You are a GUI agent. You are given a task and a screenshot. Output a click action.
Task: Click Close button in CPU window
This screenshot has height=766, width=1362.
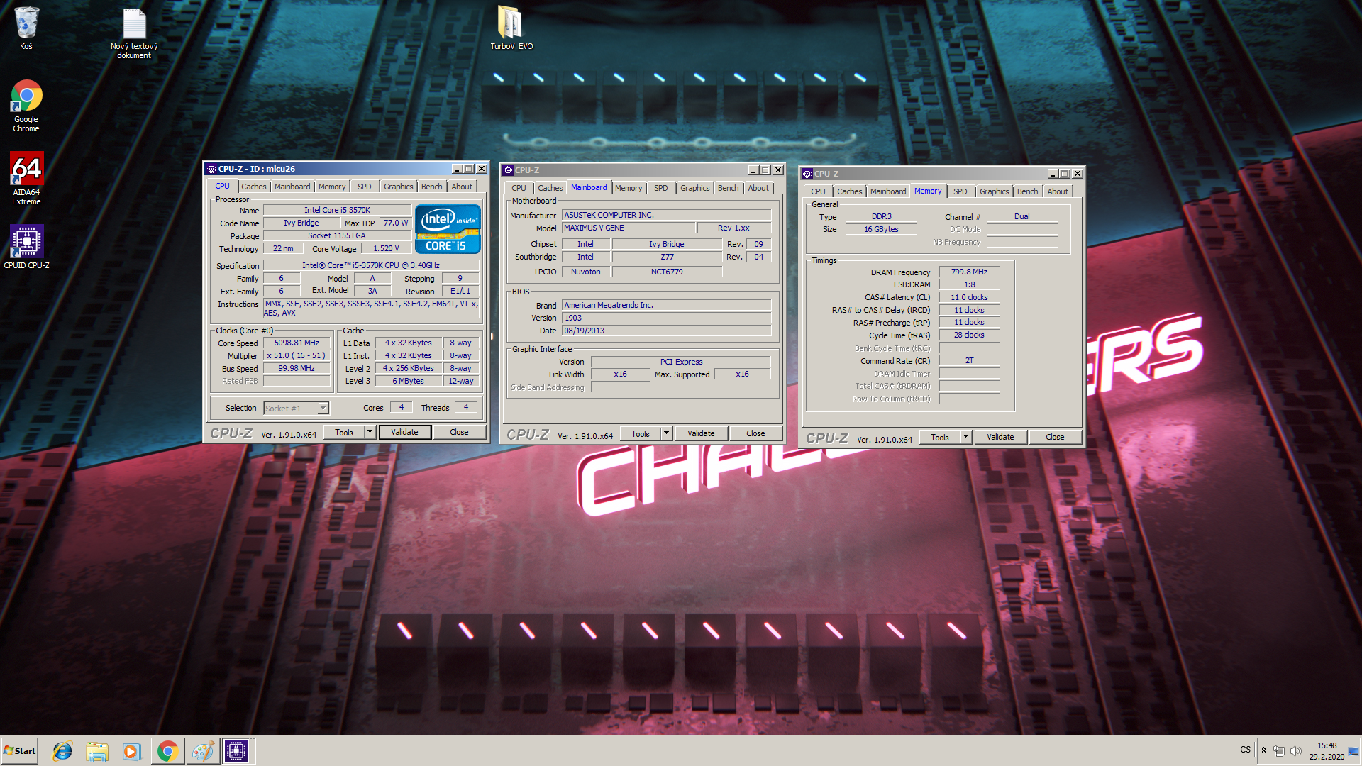(459, 432)
